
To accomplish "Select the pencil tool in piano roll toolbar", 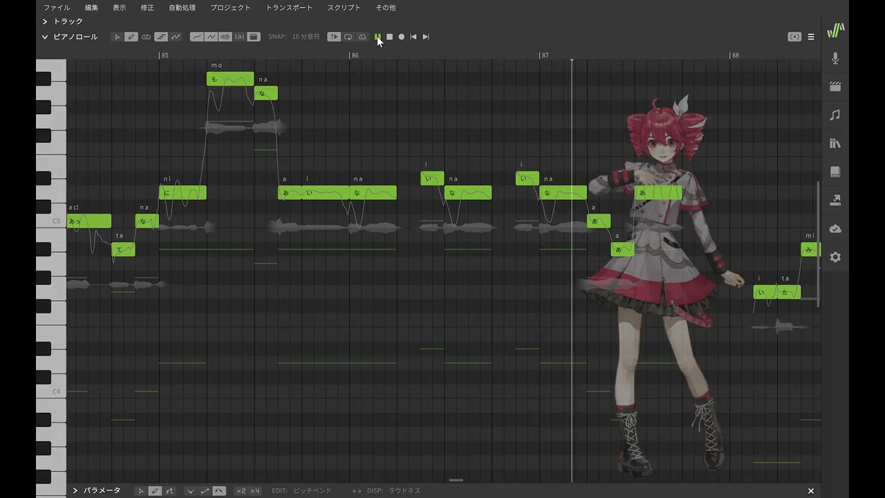I will pos(131,37).
